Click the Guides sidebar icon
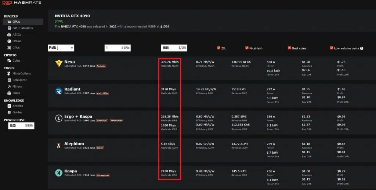 coord(9,112)
